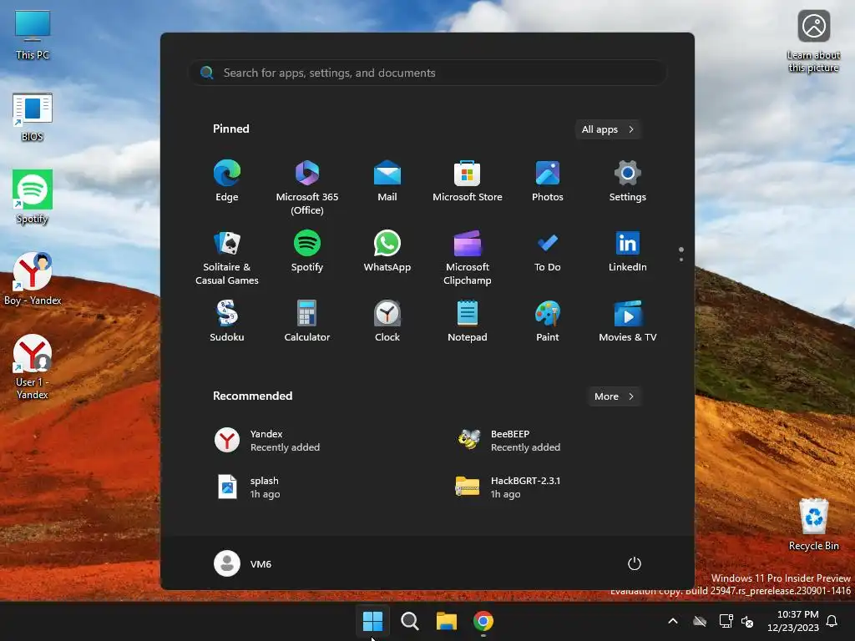Image resolution: width=855 pixels, height=641 pixels.
Task: Expand More recommended items
Action: pyautogui.click(x=614, y=396)
